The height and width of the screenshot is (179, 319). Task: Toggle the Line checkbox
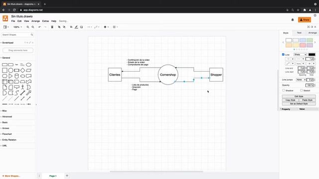[x=283, y=54]
